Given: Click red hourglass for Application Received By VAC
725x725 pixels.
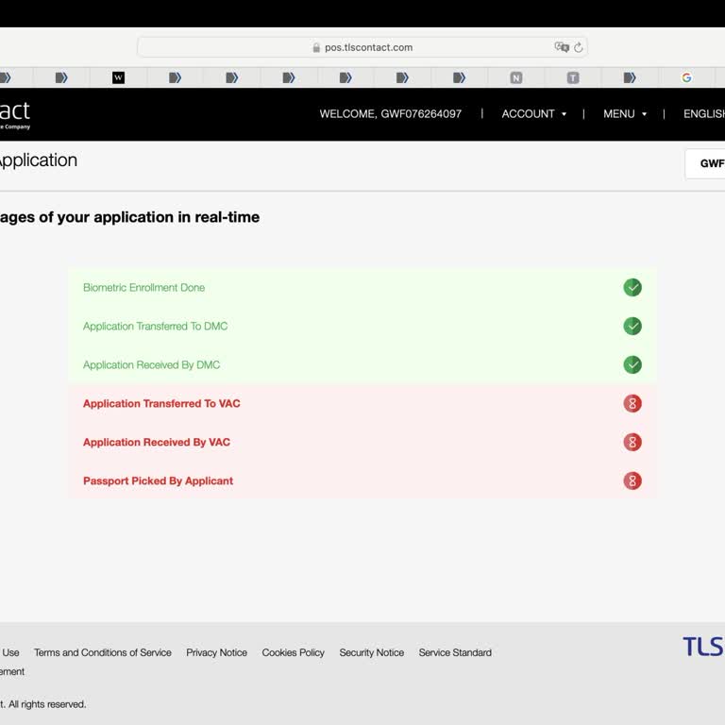Looking at the screenshot, I should [632, 442].
